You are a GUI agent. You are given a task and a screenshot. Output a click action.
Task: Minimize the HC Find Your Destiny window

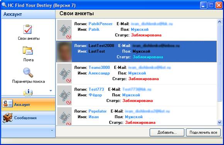coord(204,5)
